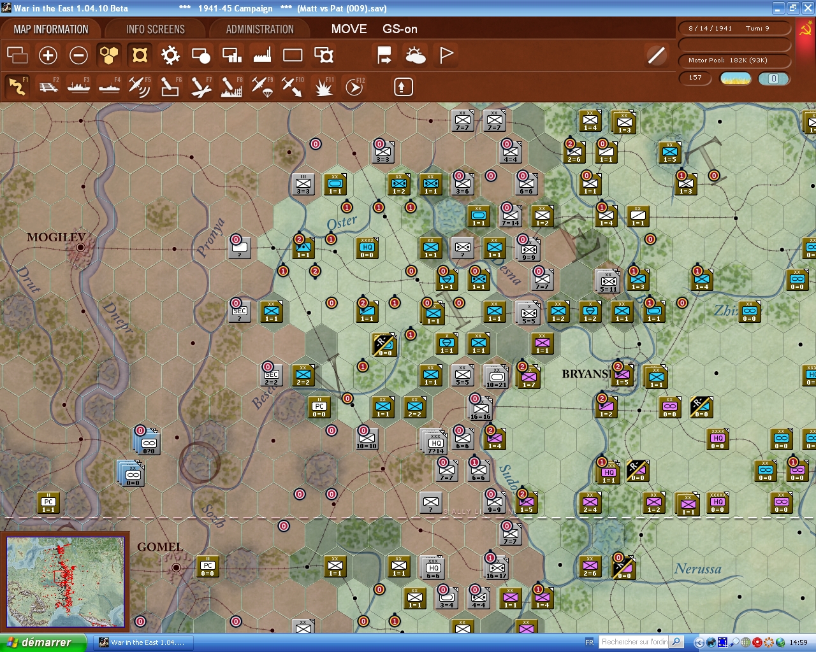
Task: Select the War in the East taskbar button
Action: point(143,642)
